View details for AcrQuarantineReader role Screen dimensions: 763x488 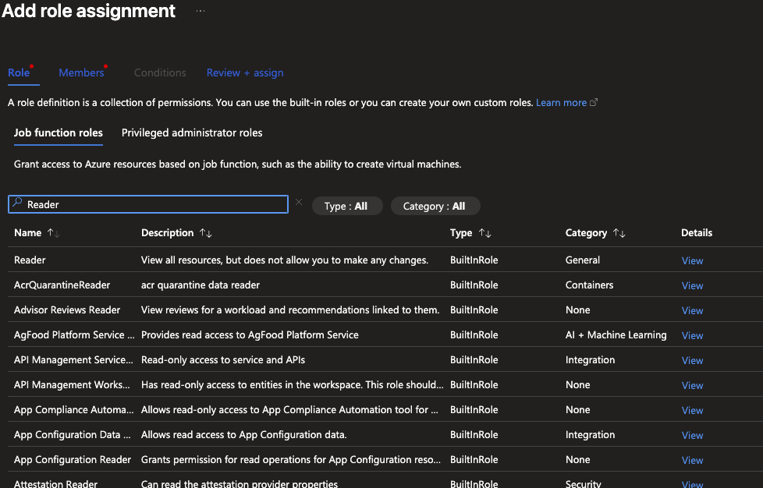692,286
